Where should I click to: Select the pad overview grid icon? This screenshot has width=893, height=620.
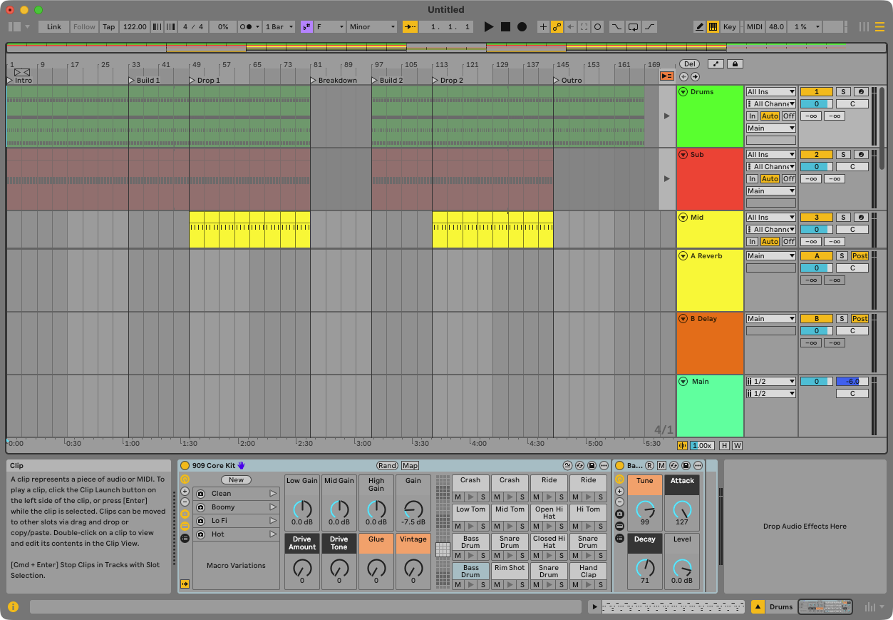click(x=443, y=549)
